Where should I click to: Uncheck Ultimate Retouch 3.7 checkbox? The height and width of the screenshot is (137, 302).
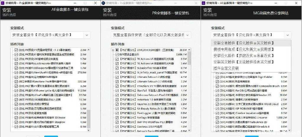click(117, 82)
